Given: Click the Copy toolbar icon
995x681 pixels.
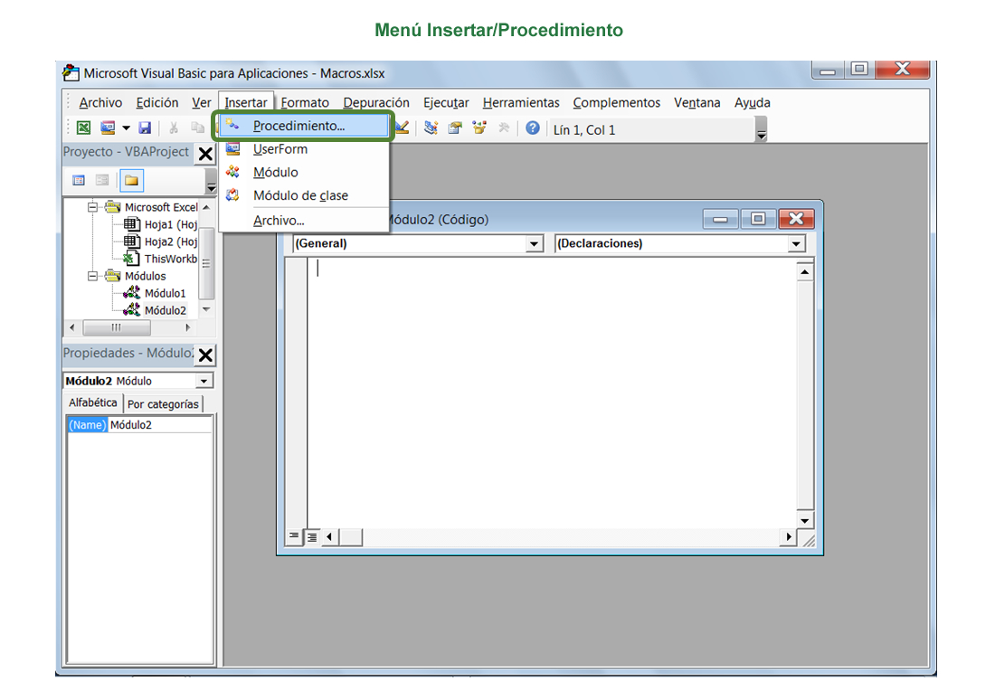Looking at the screenshot, I should point(197,128).
